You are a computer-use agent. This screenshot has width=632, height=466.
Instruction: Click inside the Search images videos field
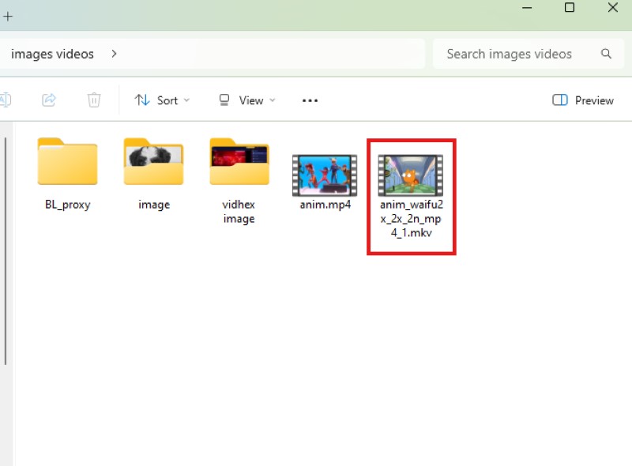point(510,54)
